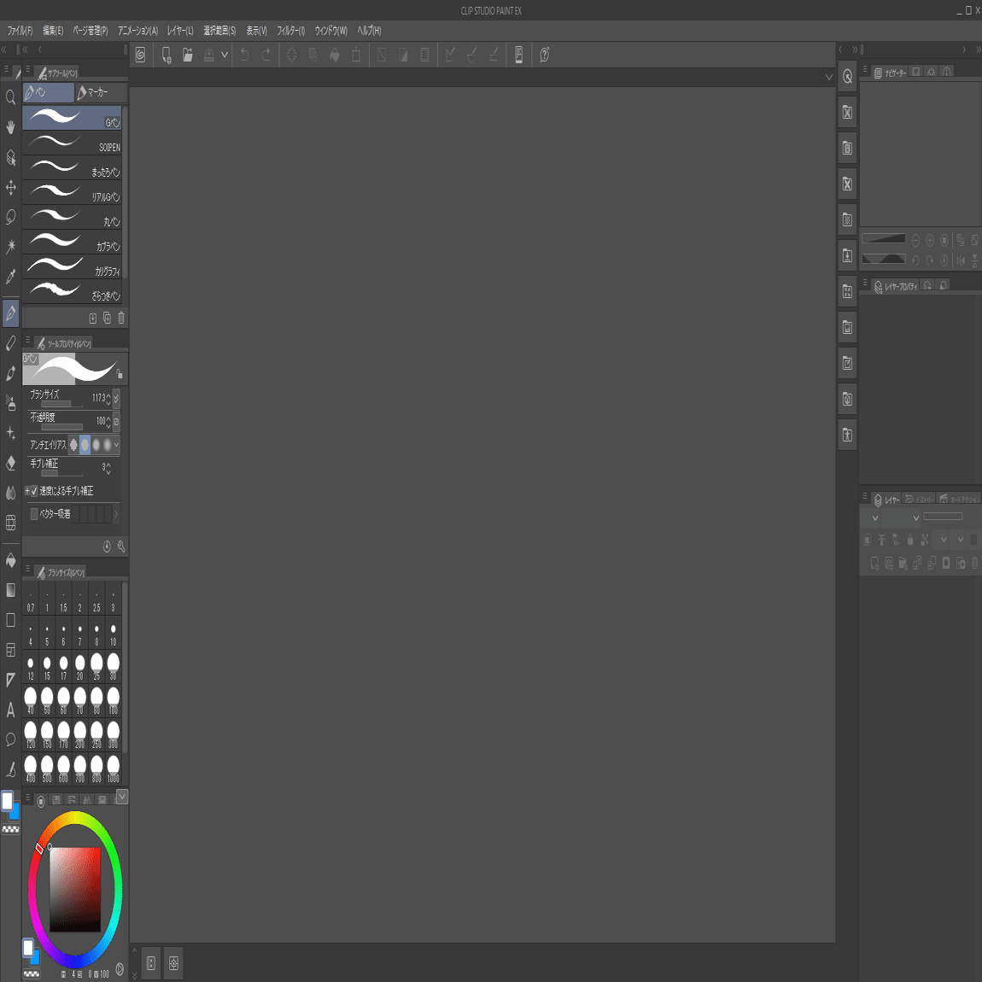This screenshot has width=982, height=982.
Task: Expand the color panel tab menu
Action: coord(122,797)
